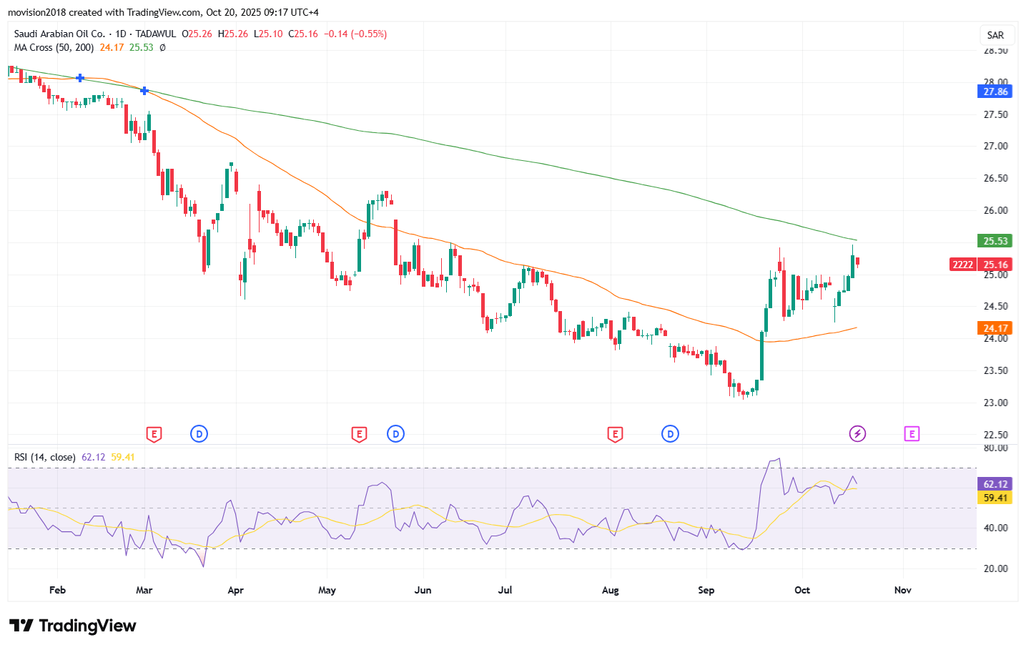Click the TradingView logo

click(x=72, y=626)
